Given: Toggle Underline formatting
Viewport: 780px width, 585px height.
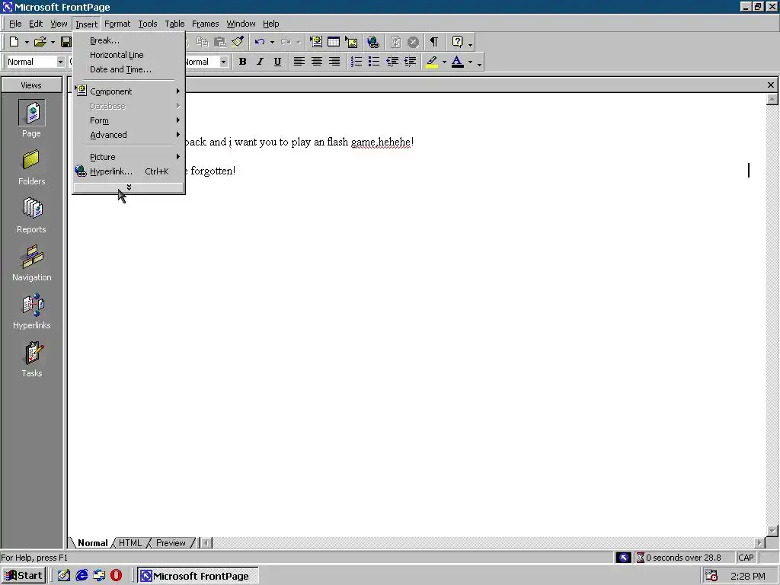Looking at the screenshot, I should coord(277,62).
